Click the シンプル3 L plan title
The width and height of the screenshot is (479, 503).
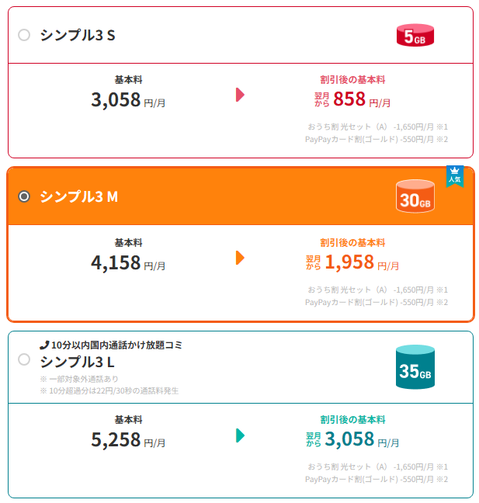[78, 360]
